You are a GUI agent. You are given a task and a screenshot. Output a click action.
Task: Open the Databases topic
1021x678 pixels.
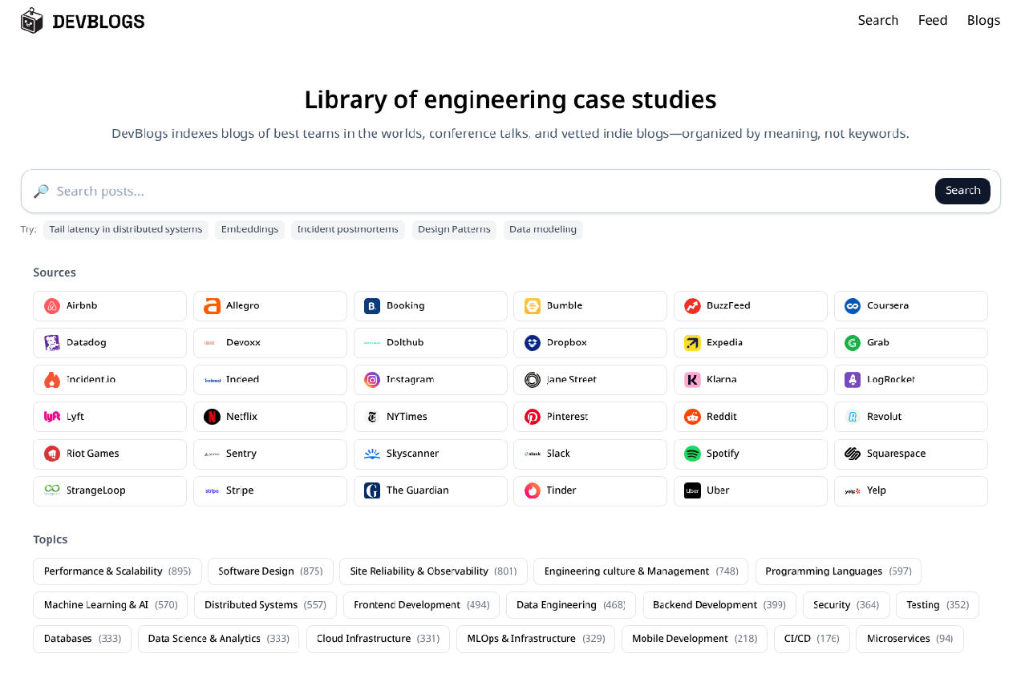coord(81,639)
